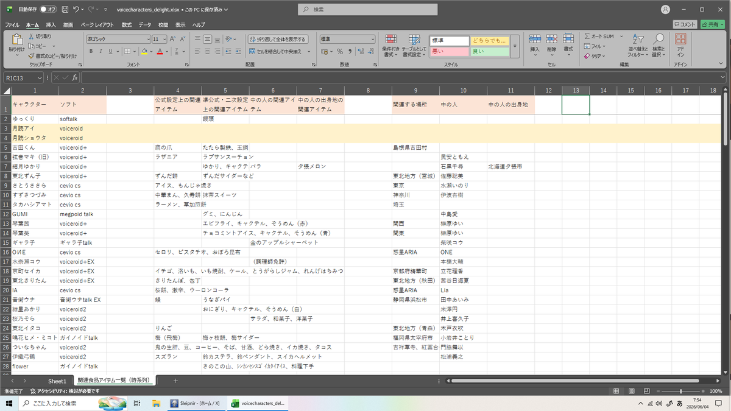Click the zoom slider in the status bar

(x=680, y=391)
